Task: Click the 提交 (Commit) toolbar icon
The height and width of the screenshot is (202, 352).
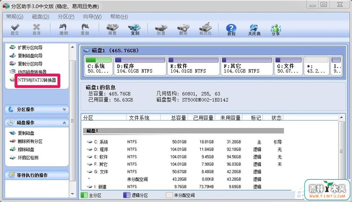Action: 15,30
